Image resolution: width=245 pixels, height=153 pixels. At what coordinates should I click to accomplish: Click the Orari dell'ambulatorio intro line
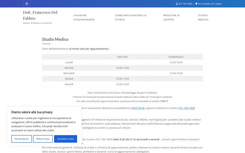click(76, 49)
